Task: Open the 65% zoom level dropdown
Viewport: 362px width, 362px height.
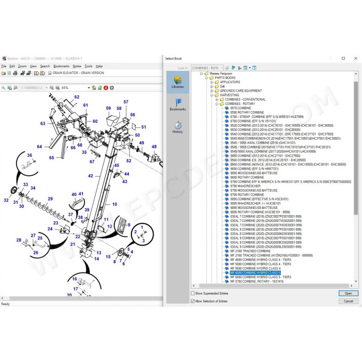Action: coord(89,88)
